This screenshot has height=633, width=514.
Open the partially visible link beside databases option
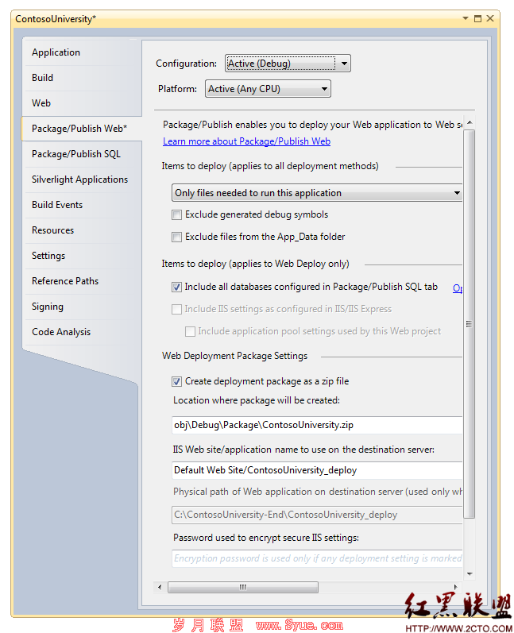pyautogui.click(x=458, y=288)
